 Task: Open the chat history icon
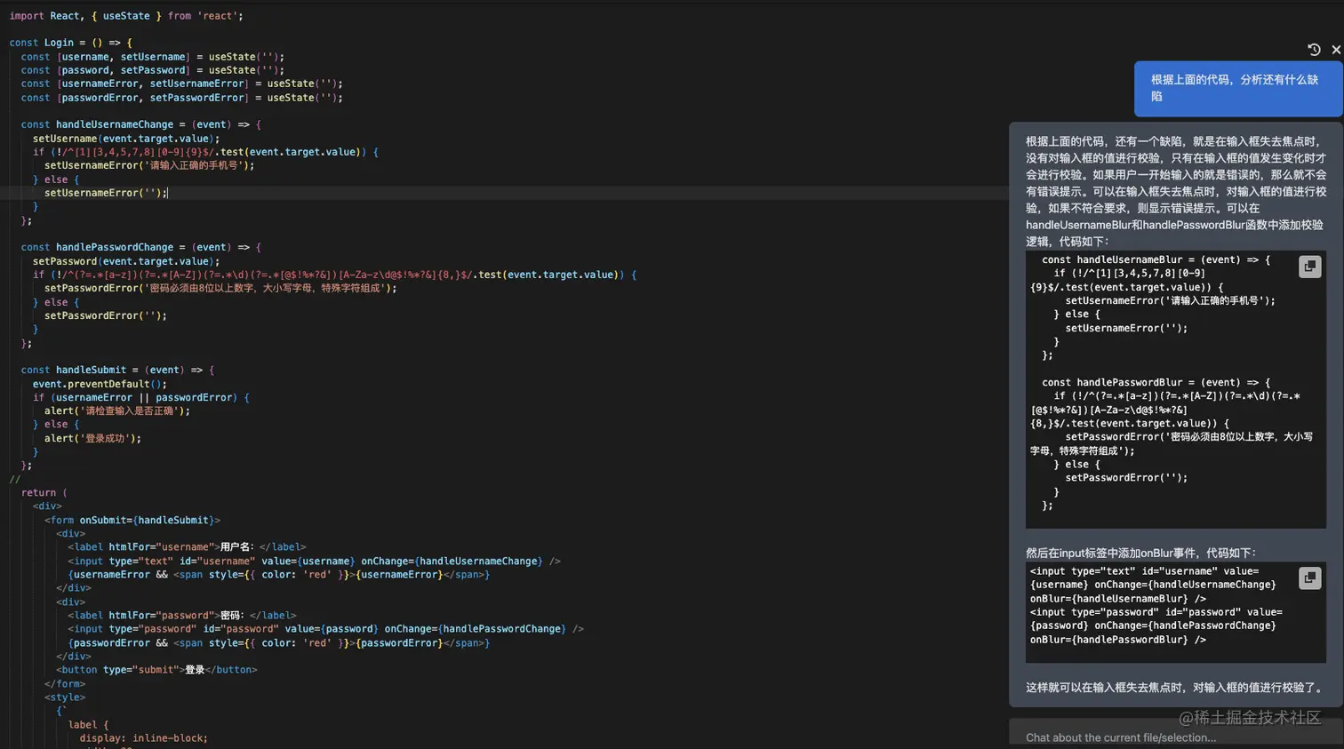(x=1314, y=50)
